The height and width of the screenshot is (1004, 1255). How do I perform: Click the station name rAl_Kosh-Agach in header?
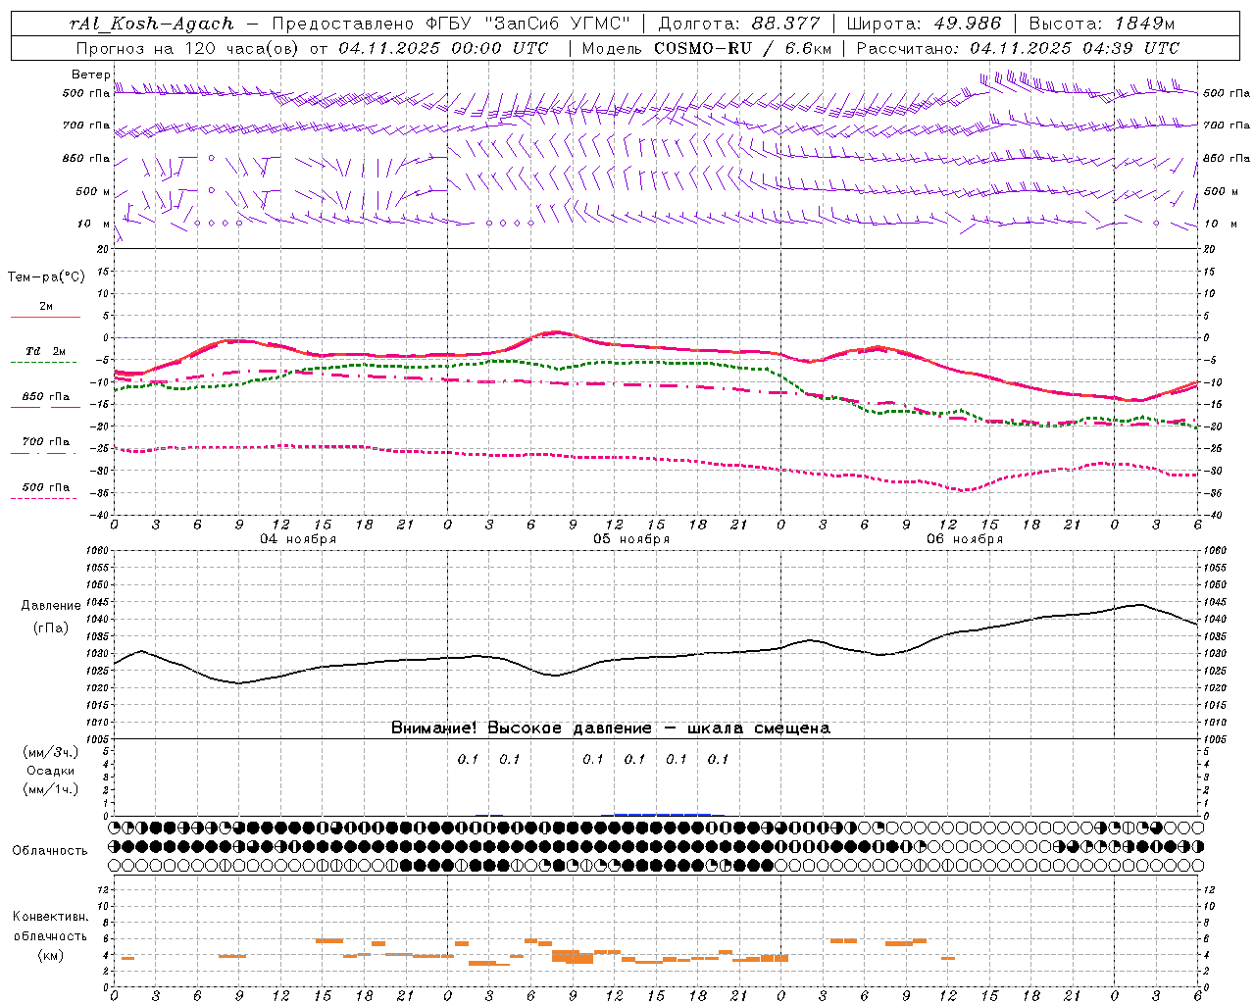coord(152,24)
